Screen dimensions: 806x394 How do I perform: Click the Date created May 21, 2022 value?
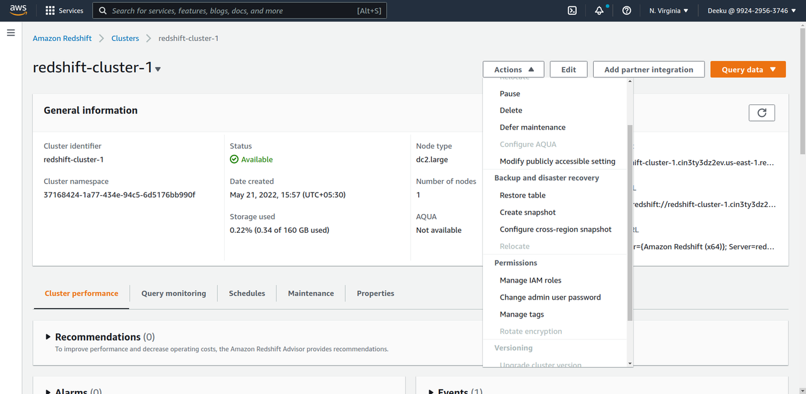click(x=288, y=194)
